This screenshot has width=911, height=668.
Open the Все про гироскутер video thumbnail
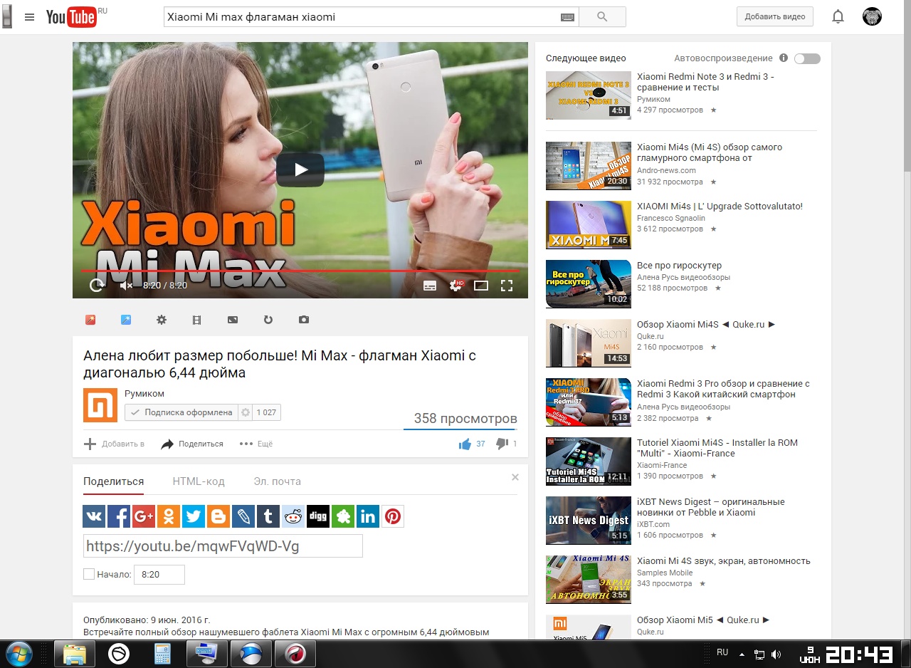(x=589, y=283)
